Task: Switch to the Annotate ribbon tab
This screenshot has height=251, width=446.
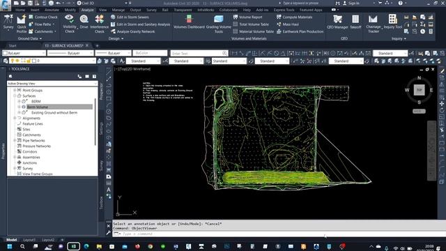Action: [52, 10]
